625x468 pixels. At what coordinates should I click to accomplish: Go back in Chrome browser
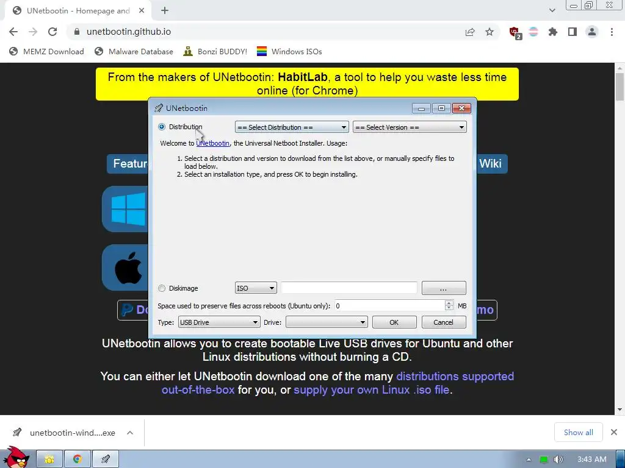point(13,32)
